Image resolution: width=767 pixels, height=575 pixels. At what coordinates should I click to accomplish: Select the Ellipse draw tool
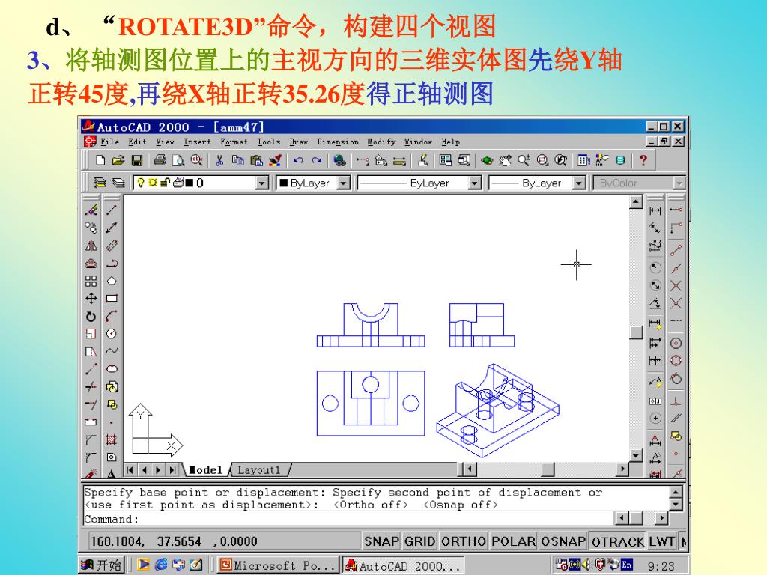(x=112, y=369)
